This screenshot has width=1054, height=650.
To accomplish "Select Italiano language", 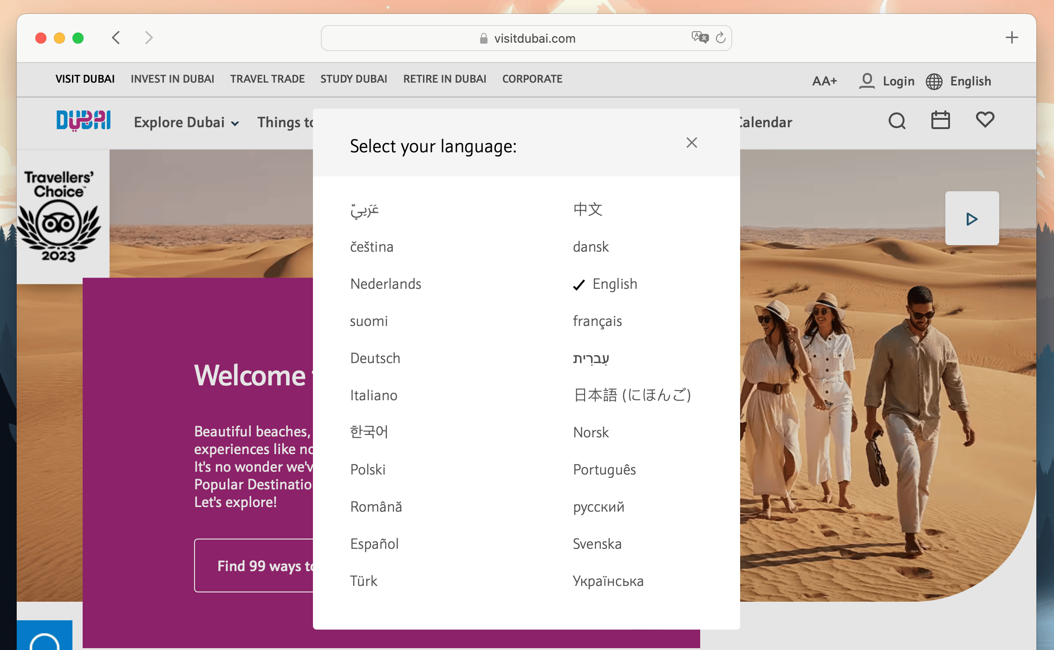I will [374, 395].
